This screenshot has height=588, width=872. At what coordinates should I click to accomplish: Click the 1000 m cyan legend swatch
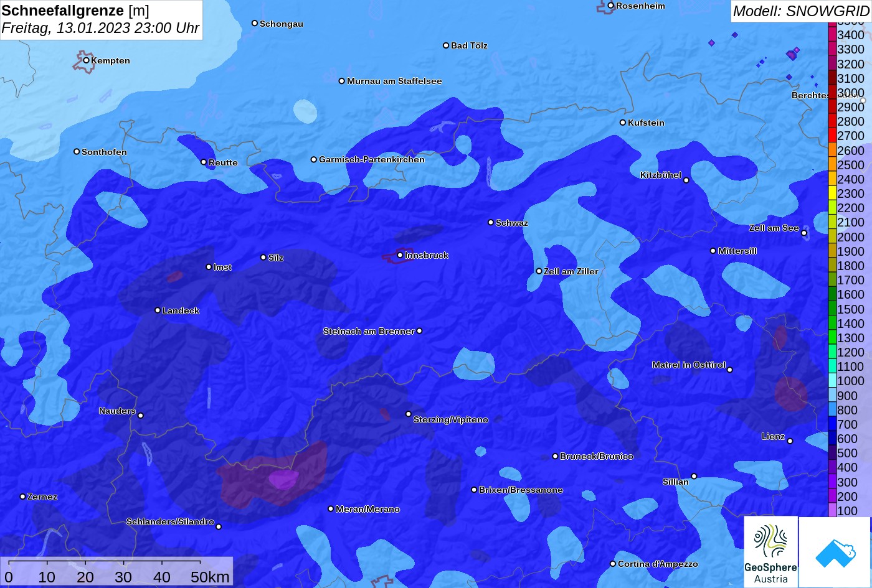point(832,381)
